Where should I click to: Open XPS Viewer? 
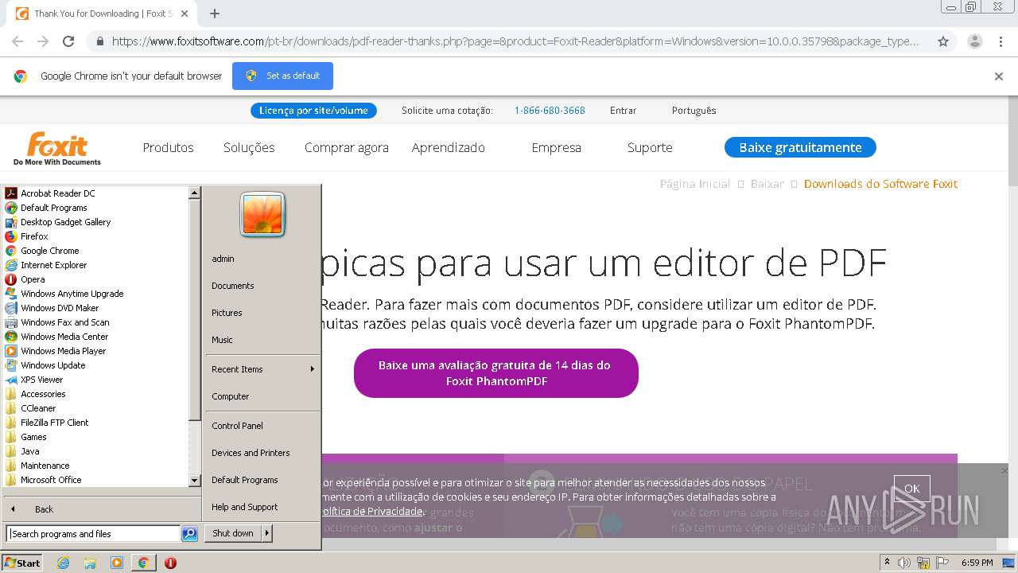click(x=41, y=380)
